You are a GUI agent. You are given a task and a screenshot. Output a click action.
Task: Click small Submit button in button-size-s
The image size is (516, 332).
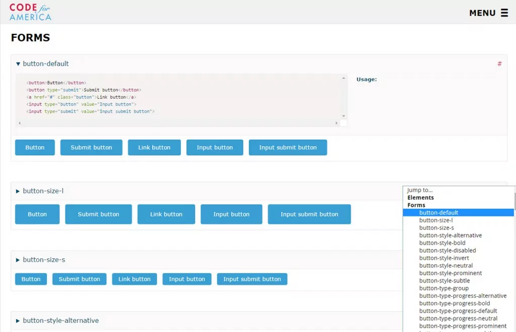[x=79, y=279]
